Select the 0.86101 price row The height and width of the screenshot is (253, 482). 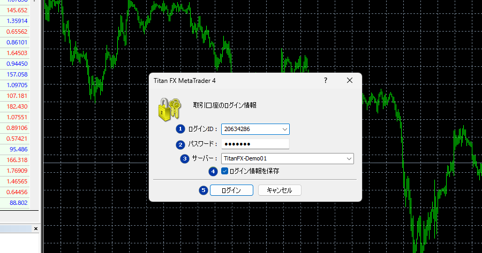[15, 42]
